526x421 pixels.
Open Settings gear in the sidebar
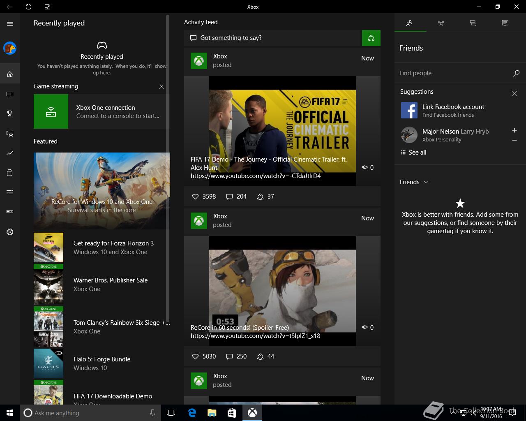(10, 232)
